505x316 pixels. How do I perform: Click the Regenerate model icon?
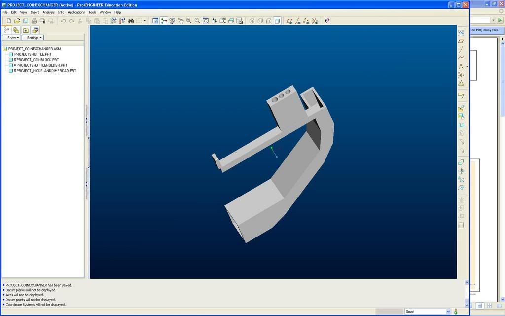click(x=113, y=21)
